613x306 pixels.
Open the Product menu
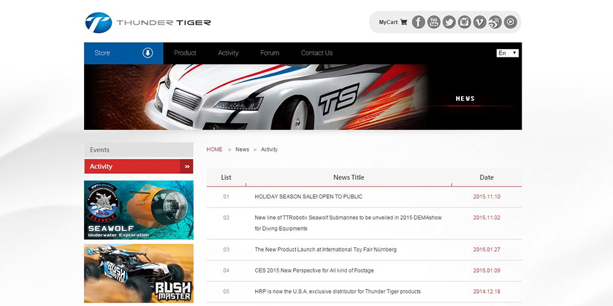(185, 53)
